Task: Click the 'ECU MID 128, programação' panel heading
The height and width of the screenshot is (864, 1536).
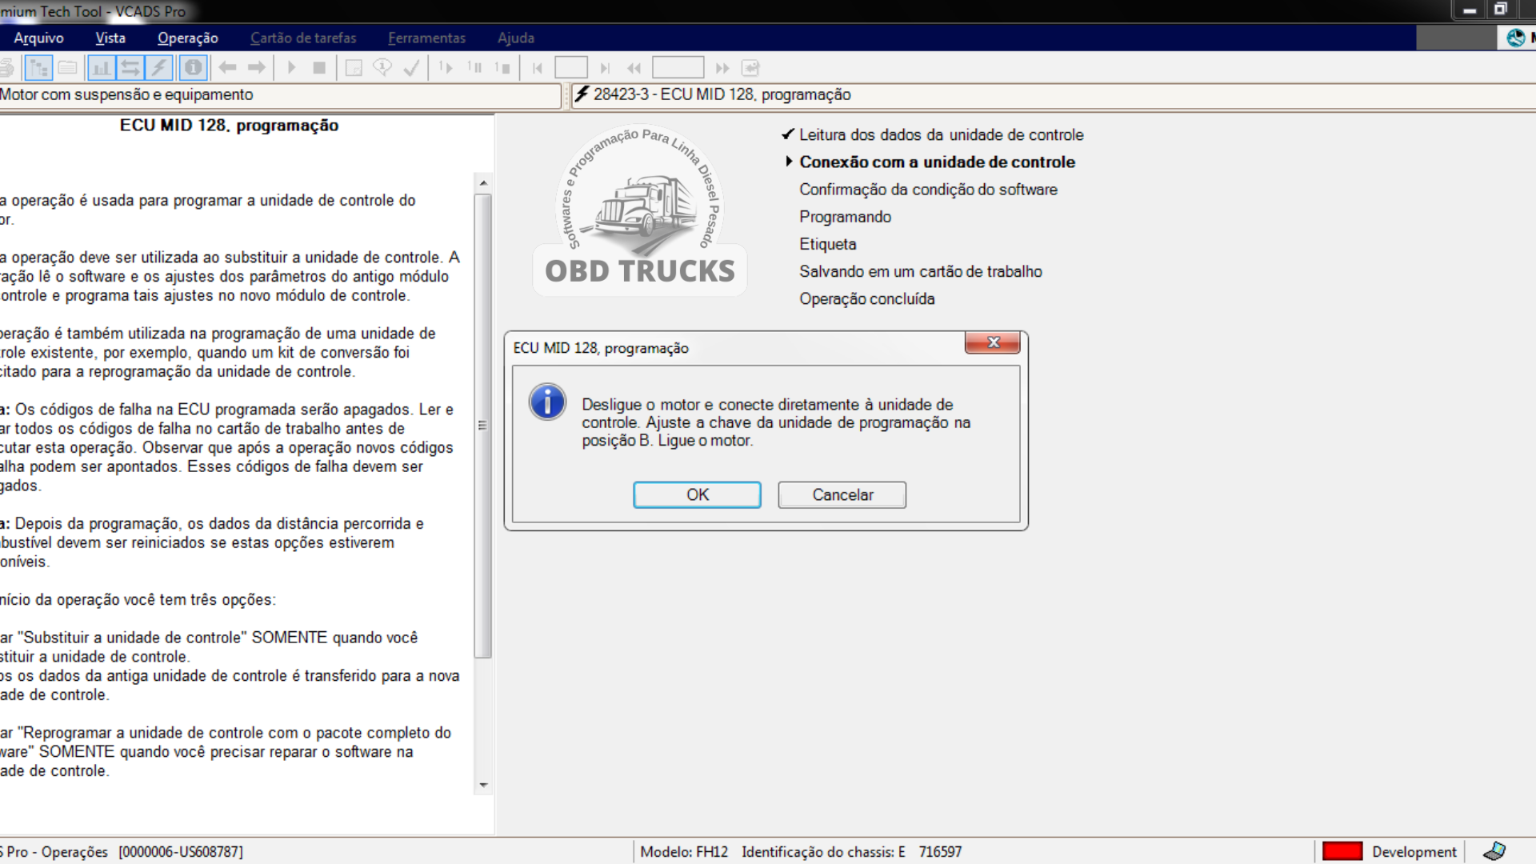Action: click(x=229, y=126)
